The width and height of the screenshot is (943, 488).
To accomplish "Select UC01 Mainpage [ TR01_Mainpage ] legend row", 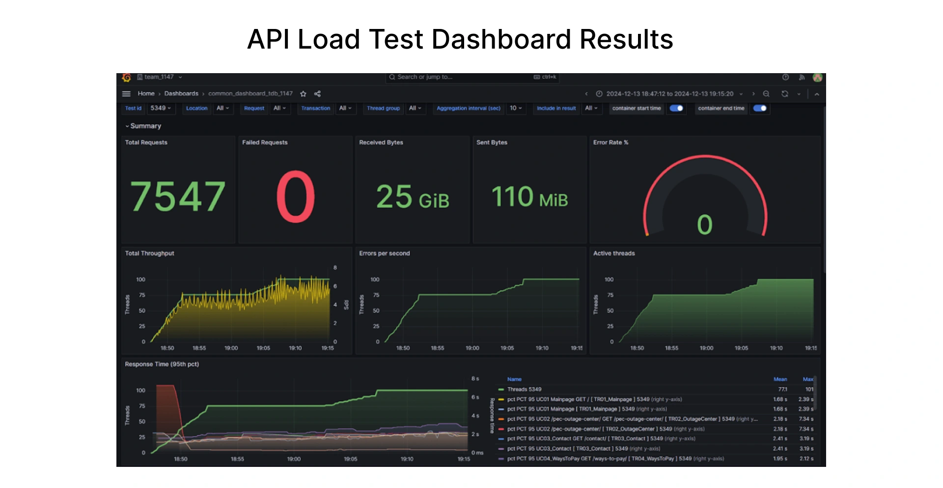I will 587,409.
